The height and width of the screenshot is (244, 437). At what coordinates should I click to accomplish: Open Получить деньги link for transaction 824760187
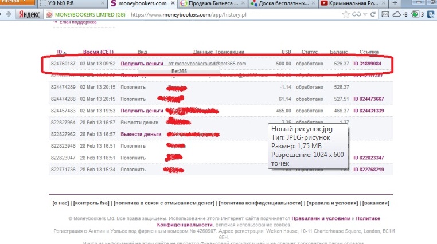142,64
